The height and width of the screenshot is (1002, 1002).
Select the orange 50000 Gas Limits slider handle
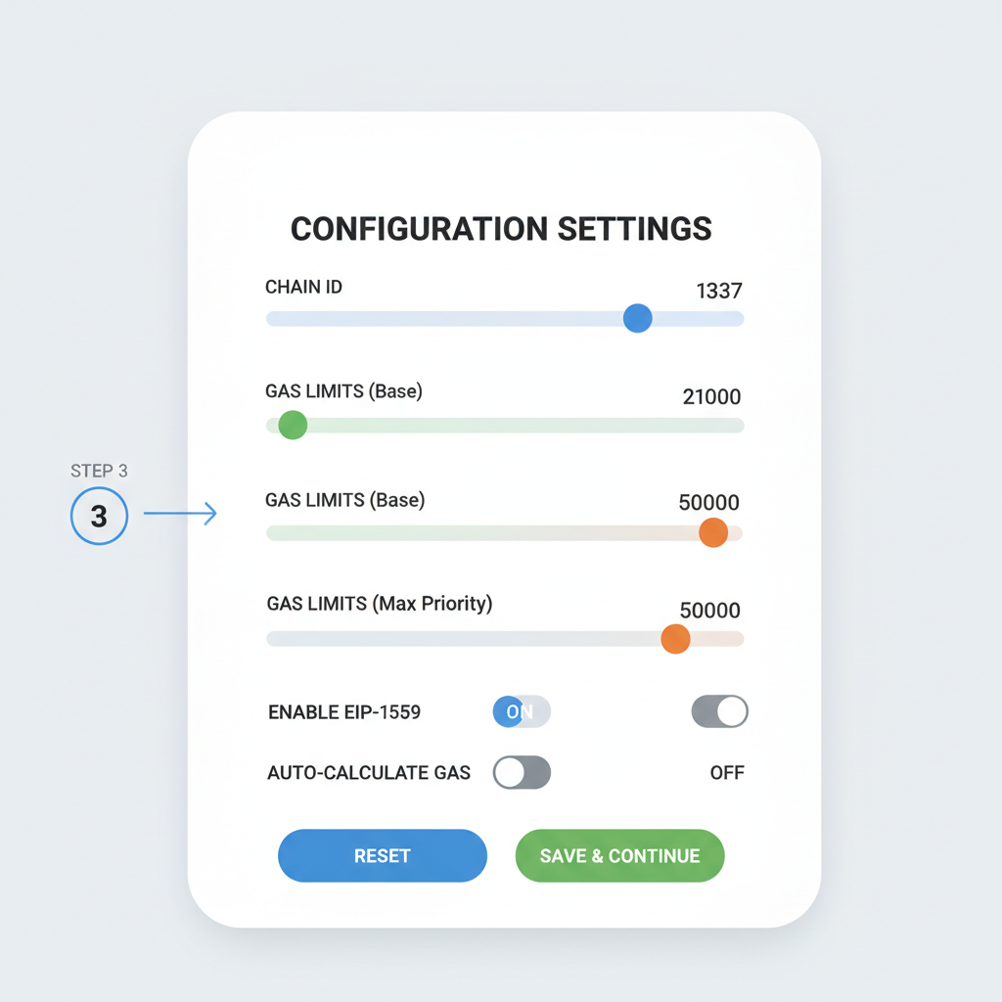(x=713, y=532)
